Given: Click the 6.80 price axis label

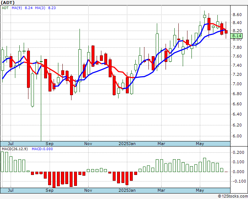Looking at the screenshot, I should 237,94.
